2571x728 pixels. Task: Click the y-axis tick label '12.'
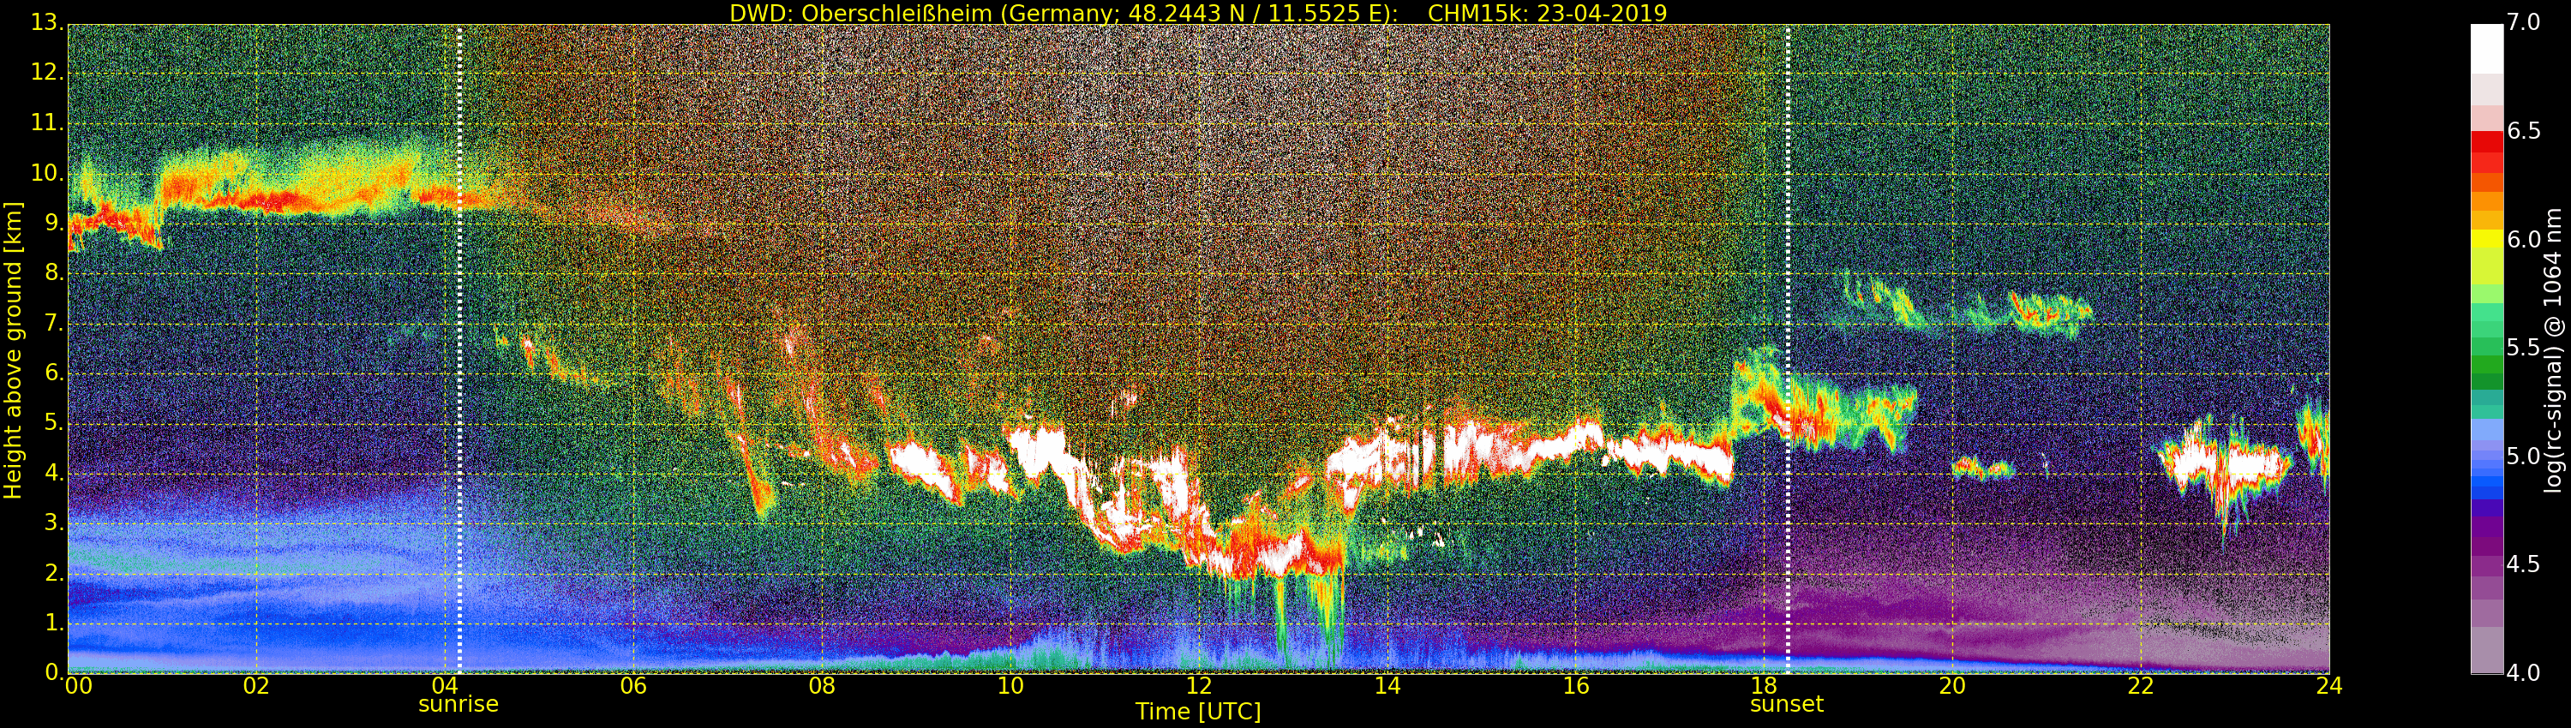pyautogui.click(x=47, y=73)
